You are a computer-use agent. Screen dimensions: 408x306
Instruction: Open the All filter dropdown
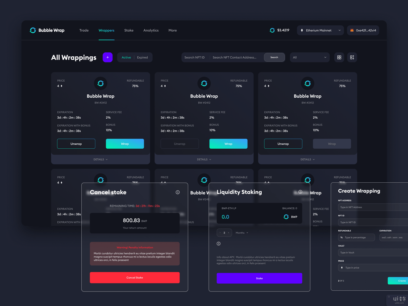click(310, 57)
